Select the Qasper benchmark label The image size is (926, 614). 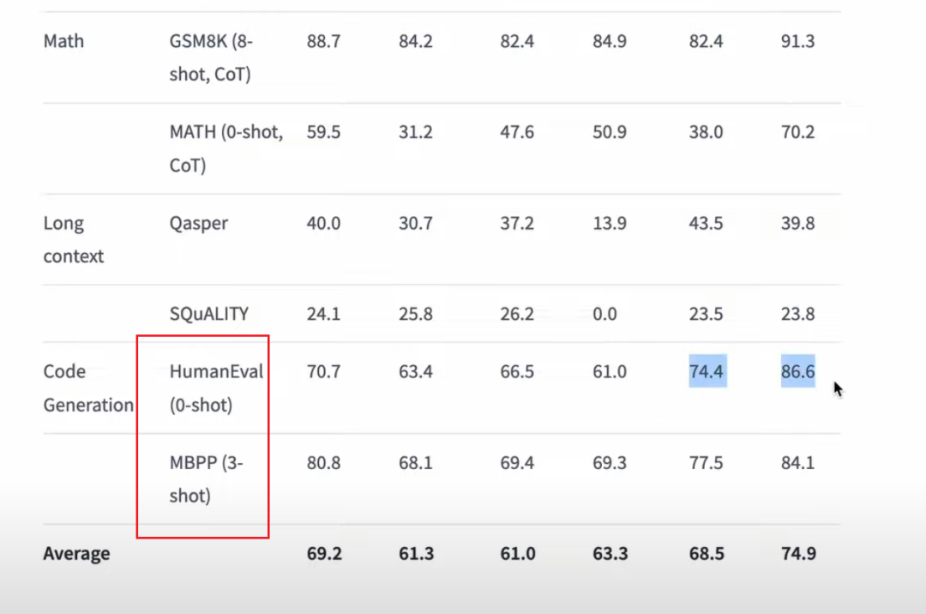(x=198, y=223)
